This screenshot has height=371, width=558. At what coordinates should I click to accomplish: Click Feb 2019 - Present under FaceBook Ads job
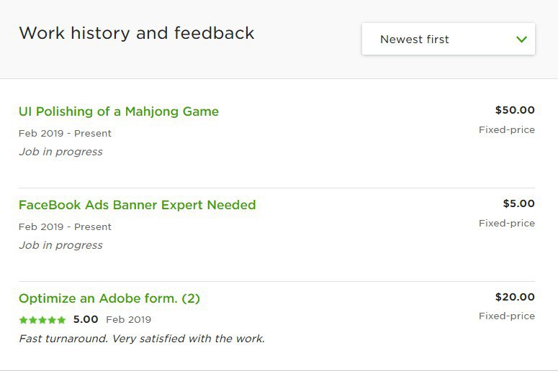[65, 227]
